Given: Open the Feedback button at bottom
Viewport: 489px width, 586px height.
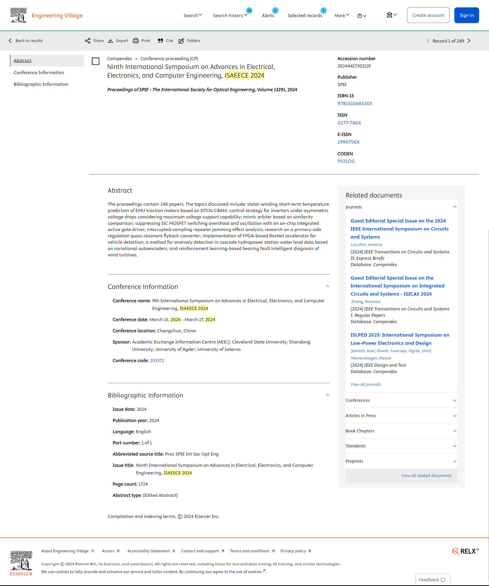Looking at the screenshot, I should pos(432,580).
